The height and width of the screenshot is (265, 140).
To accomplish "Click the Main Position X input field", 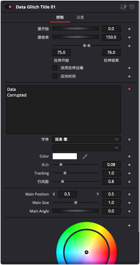I will click(x=68, y=194).
